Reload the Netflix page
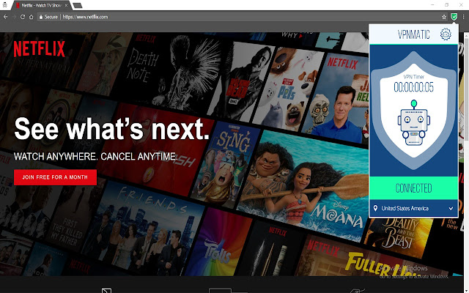469x293 pixels. coord(23,17)
